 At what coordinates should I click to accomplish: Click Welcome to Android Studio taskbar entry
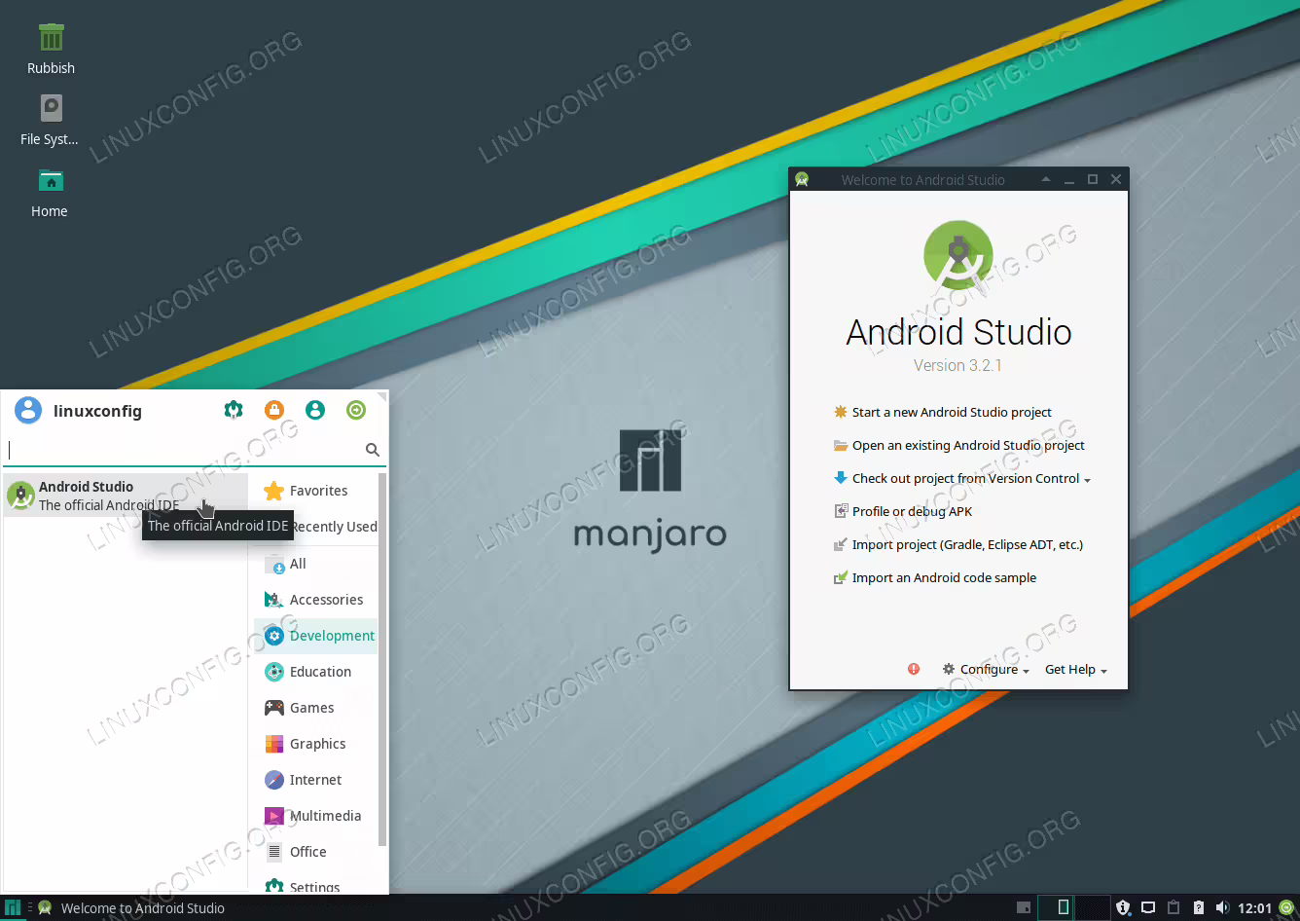(131, 907)
